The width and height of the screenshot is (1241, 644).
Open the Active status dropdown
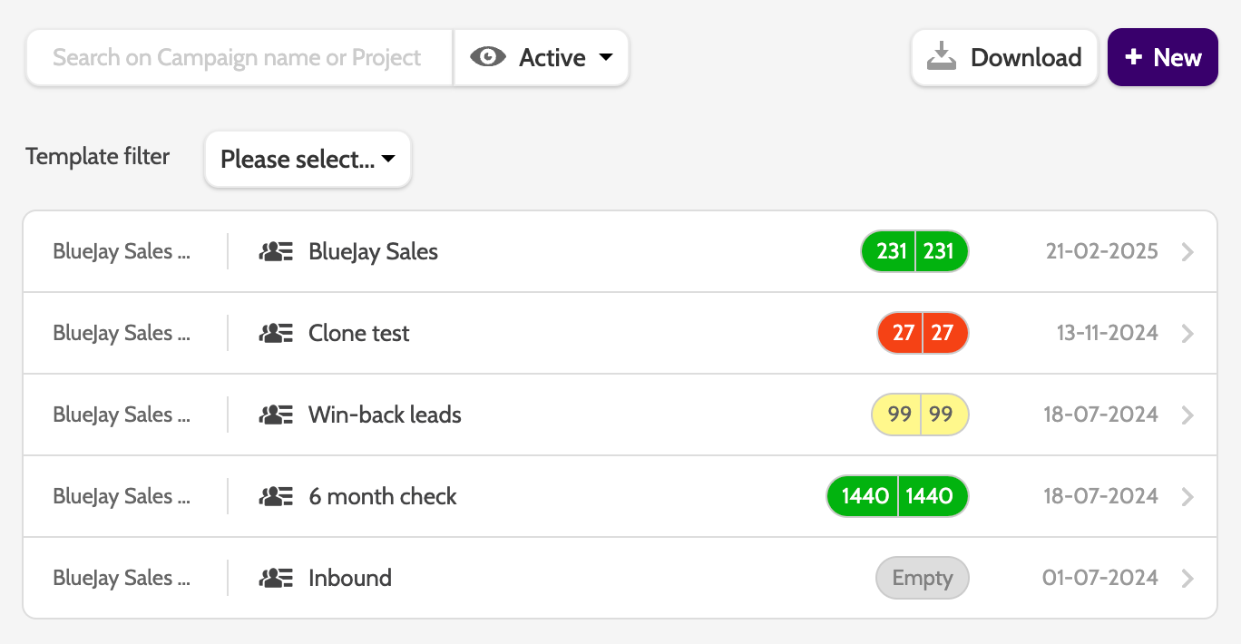point(542,58)
